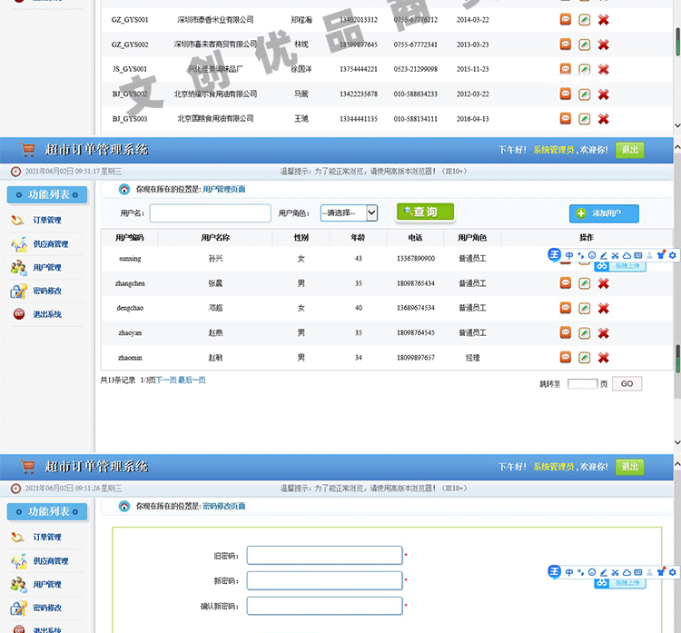Click the 用户管理页面 breadcrumb link
681x633 pixels.
(x=224, y=189)
